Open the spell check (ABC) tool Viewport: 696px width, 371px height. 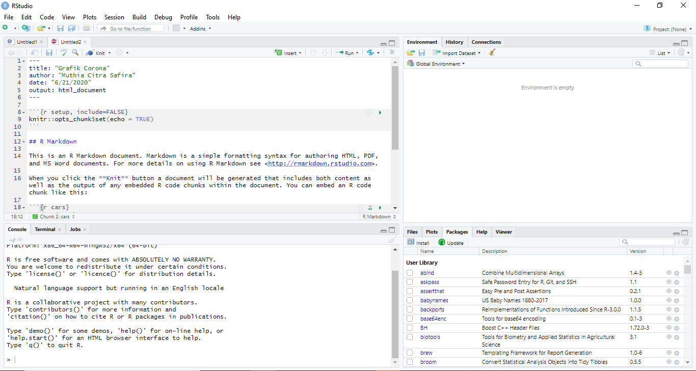(64, 52)
